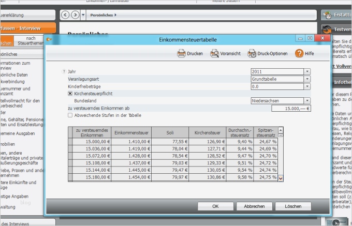Screen dimensions: 352x226
Task: Open the persönliche Daten item in the sidebar
Action: (14, 75)
